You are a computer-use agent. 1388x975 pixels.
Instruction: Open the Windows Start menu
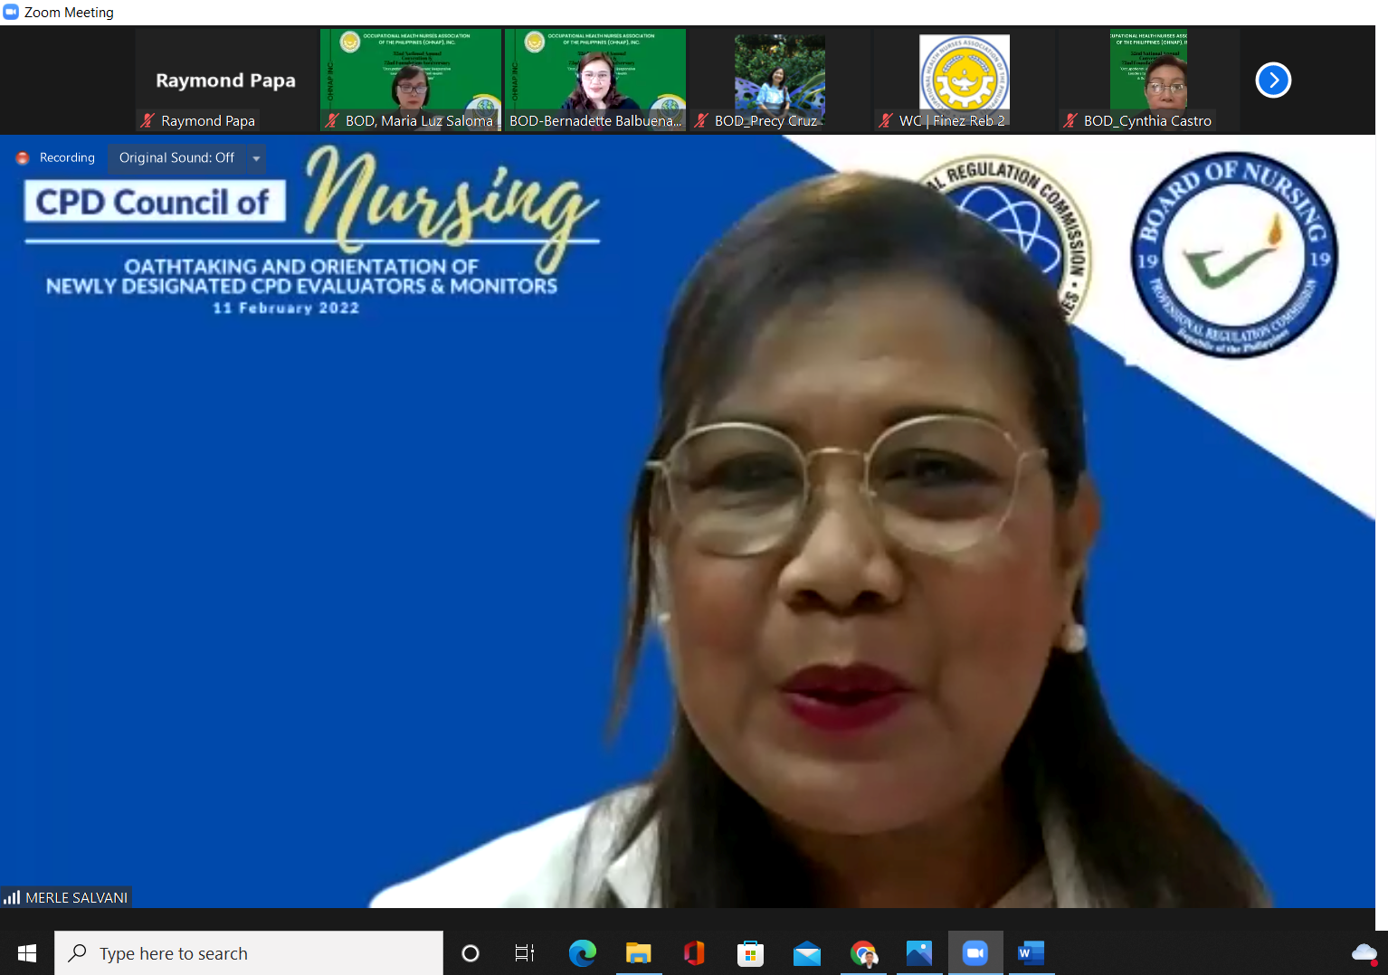pyautogui.click(x=27, y=953)
